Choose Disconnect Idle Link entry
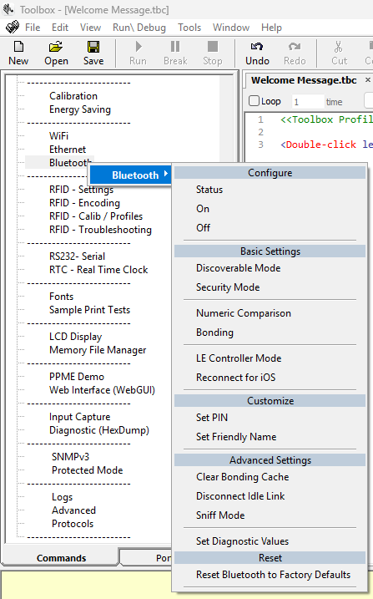This screenshot has height=599, width=373. click(240, 496)
